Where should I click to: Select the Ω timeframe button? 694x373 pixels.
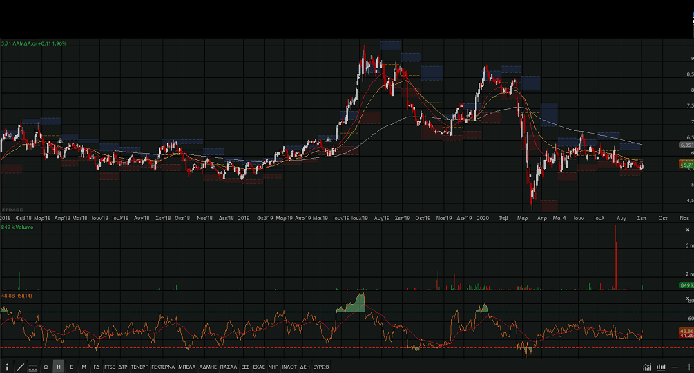point(46,367)
